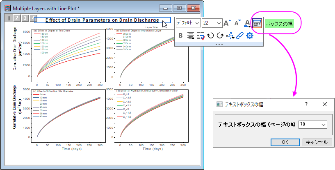335x170 pixels.
Task: Click the キャンセル button in the dialog
Action: pyautogui.click(x=317, y=142)
